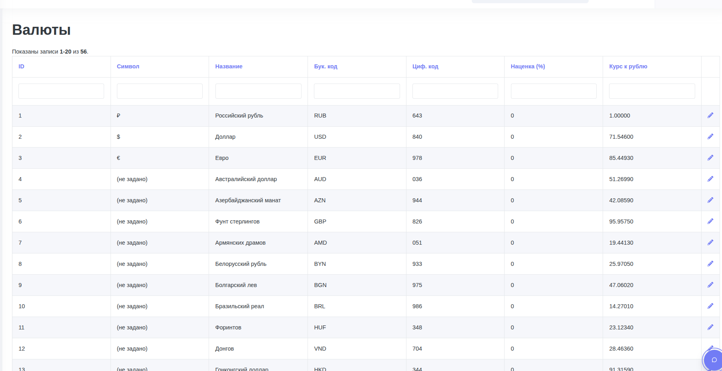The width and height of the screenshot is (722, 371).
Task: Click the Название filter input
Action: click(258, 91)
